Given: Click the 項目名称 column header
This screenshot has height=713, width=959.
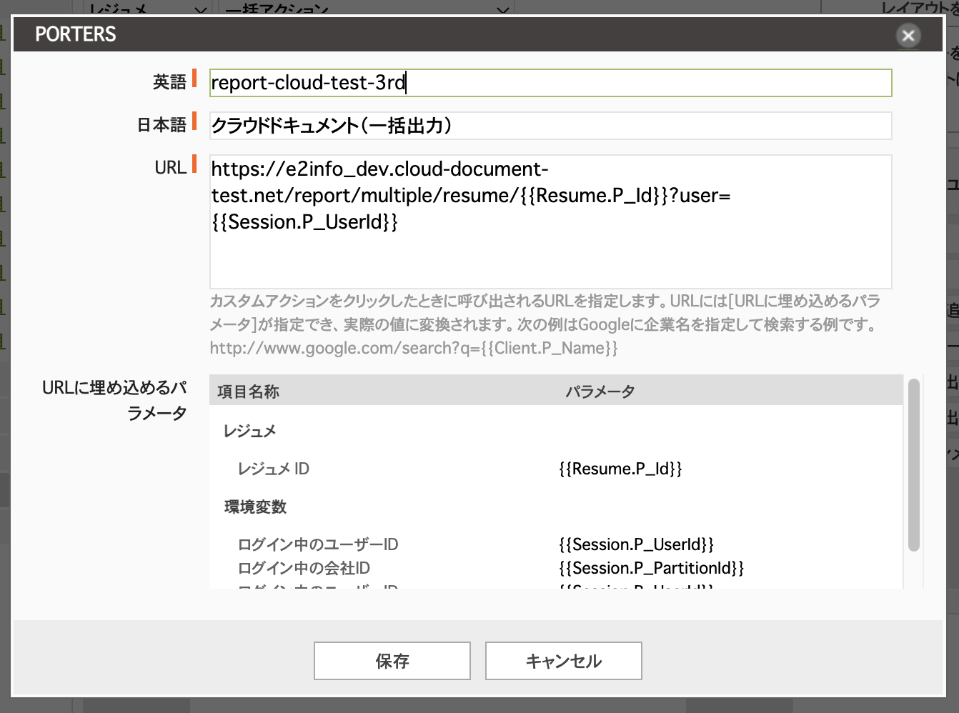Looking at the screenshot, I should click(x=248, y=392).
